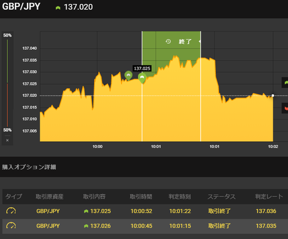The width and height of the screenshot is (288, 239).
Task: Click expiry time 10:01:15
Action: coord(180,226)
